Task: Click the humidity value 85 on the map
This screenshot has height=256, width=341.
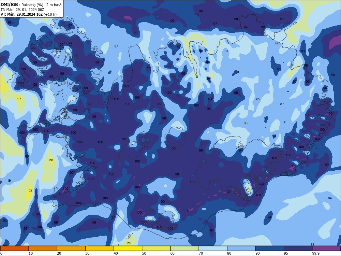Action: click(258, 99)
